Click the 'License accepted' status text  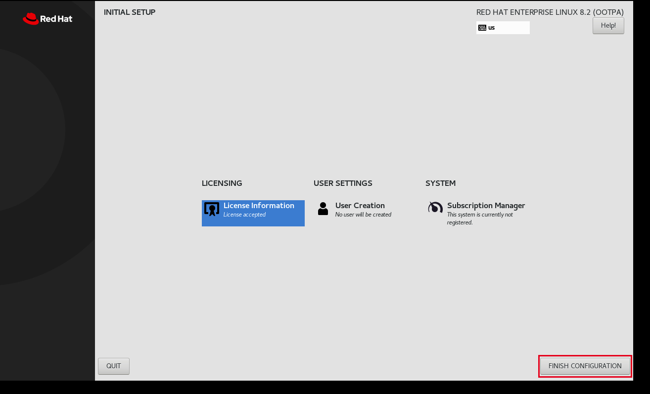point(244,215)
